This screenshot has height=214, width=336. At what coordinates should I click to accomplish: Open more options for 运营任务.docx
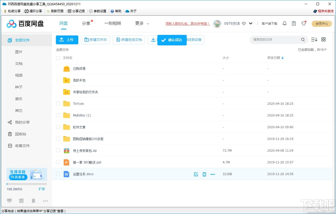point(213,174)
